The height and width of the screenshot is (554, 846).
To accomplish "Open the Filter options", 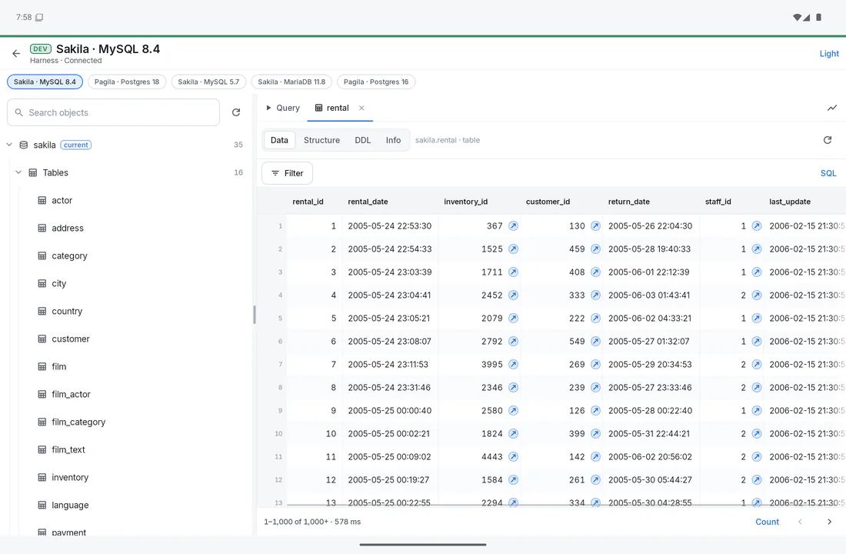I will (x=287, y=173).
